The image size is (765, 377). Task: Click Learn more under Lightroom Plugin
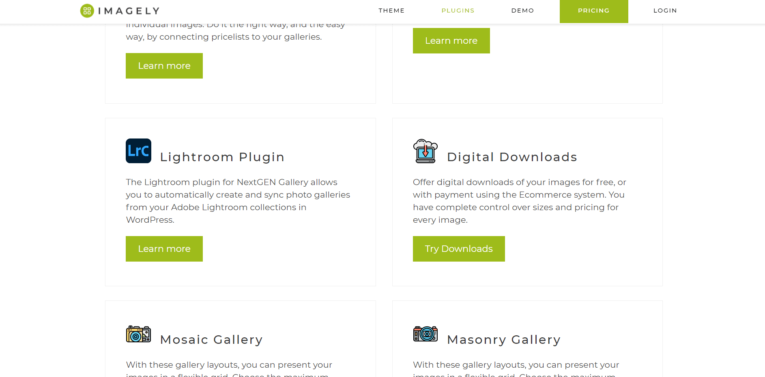(x=164, y=249)
